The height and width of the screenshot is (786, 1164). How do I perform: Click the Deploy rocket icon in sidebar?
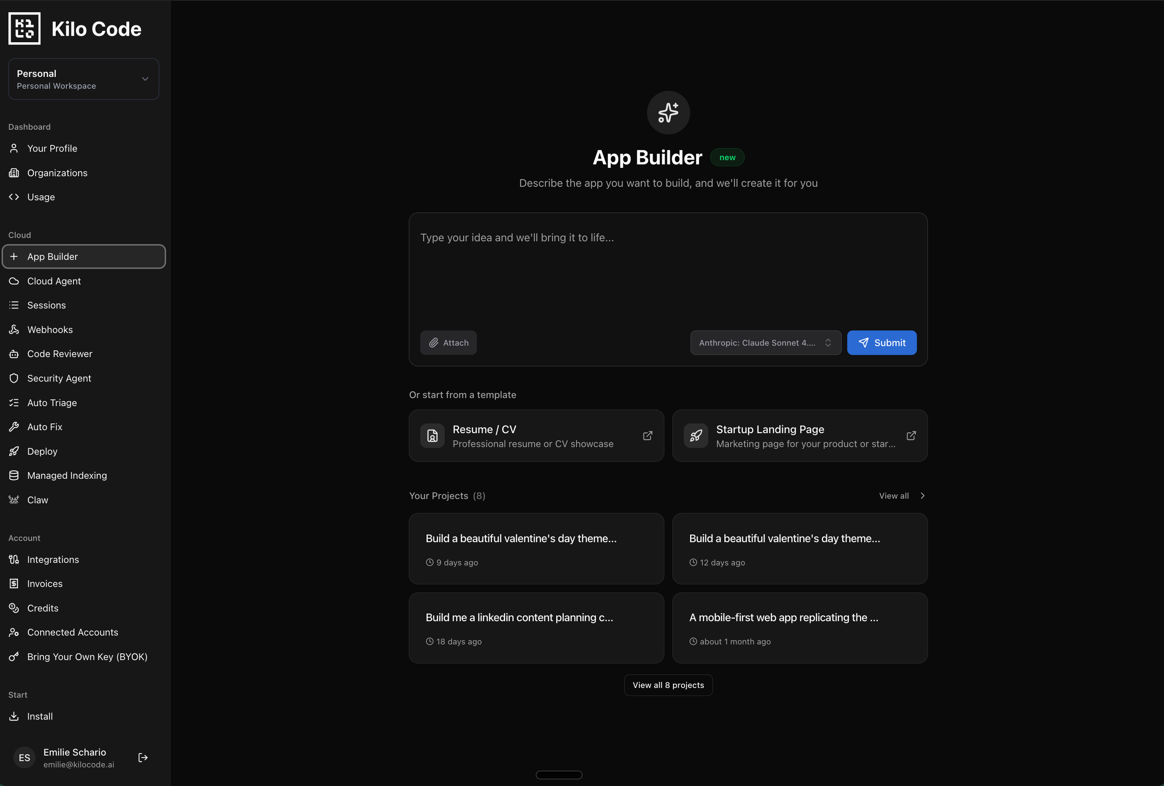14,451
